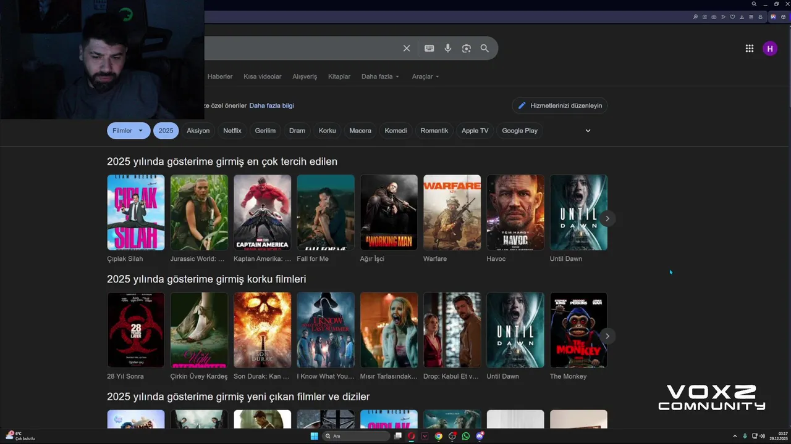Open Task View in the taskbar

click(x=398, y=436)
